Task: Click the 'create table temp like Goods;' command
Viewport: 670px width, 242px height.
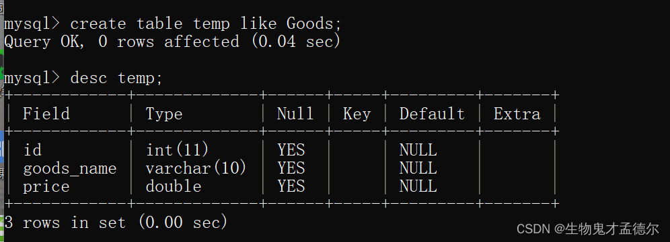Action: pyautogui.click(x=206, y=23)
